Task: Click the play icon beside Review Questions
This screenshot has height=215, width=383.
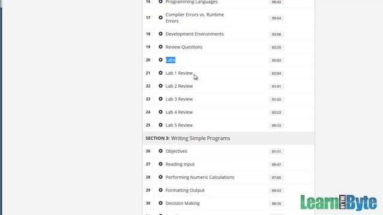Action: tap(160, 47)
